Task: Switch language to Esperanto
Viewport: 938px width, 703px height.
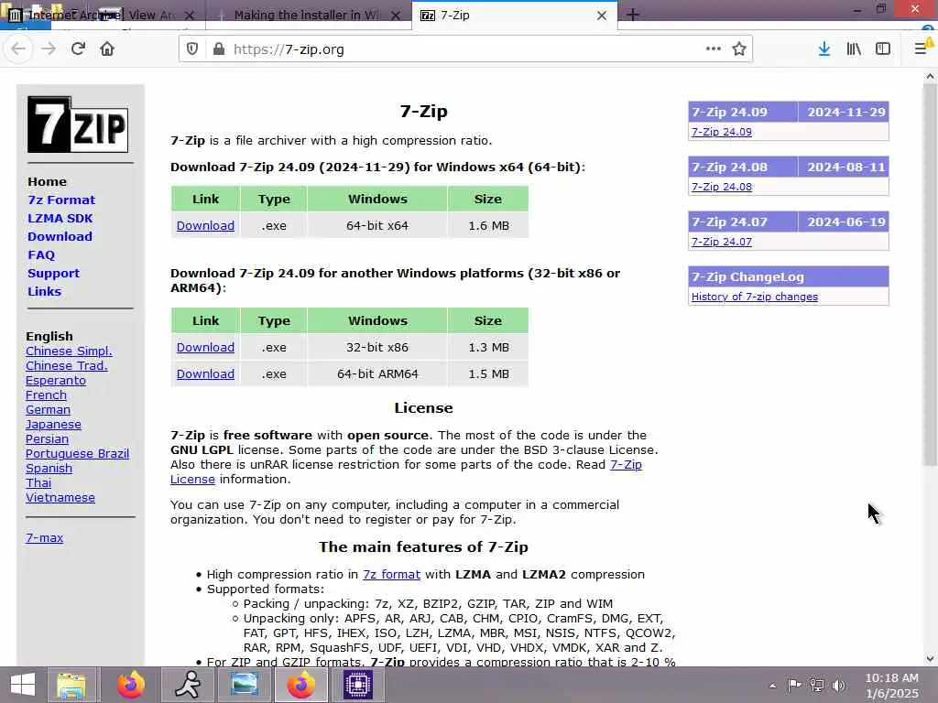Action: click(x=56, y=380)
